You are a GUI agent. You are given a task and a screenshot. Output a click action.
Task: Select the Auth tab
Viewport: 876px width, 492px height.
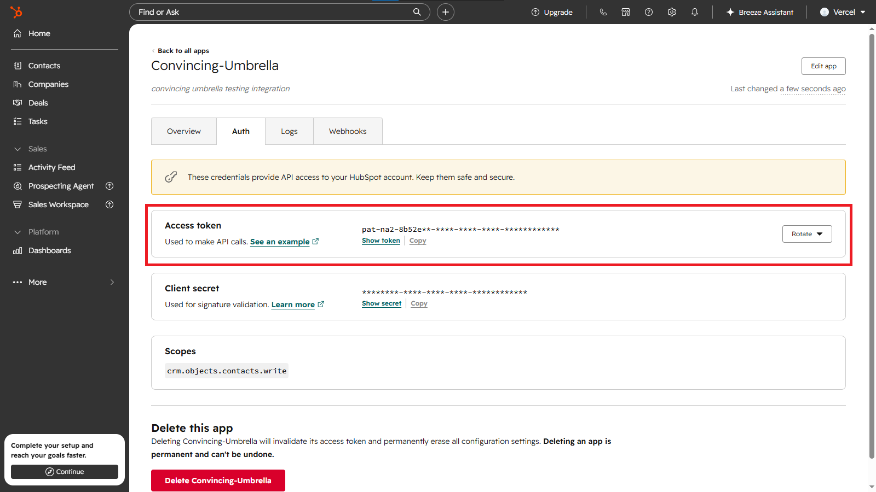tap(241, 131)
